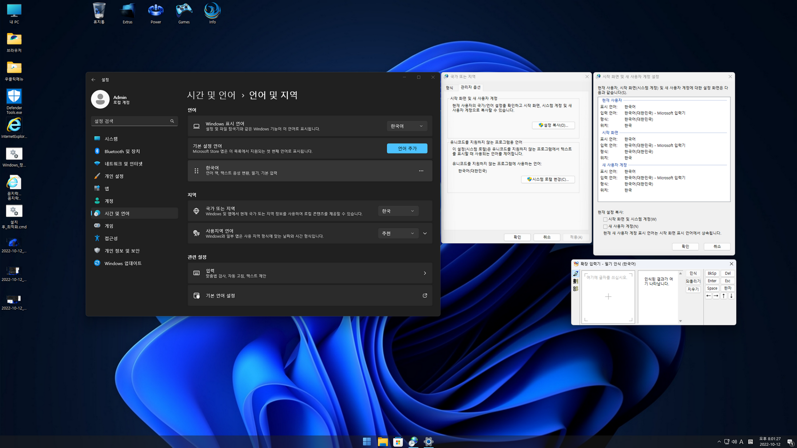797x448 pixels.
Task: Toggle the 한 IME indicator in tray
Action: [x=751, y=442]
